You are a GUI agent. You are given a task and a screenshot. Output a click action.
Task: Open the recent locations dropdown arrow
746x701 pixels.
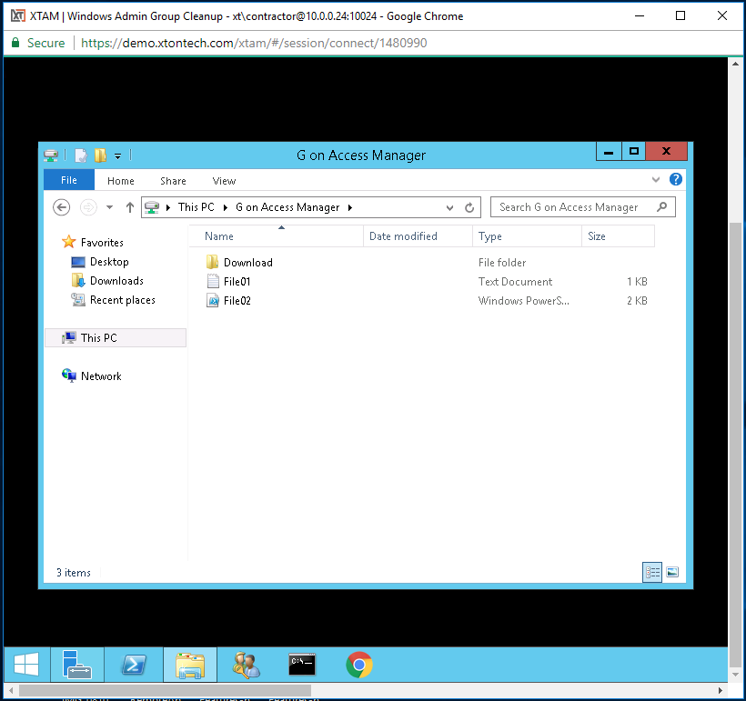point(109,207)
